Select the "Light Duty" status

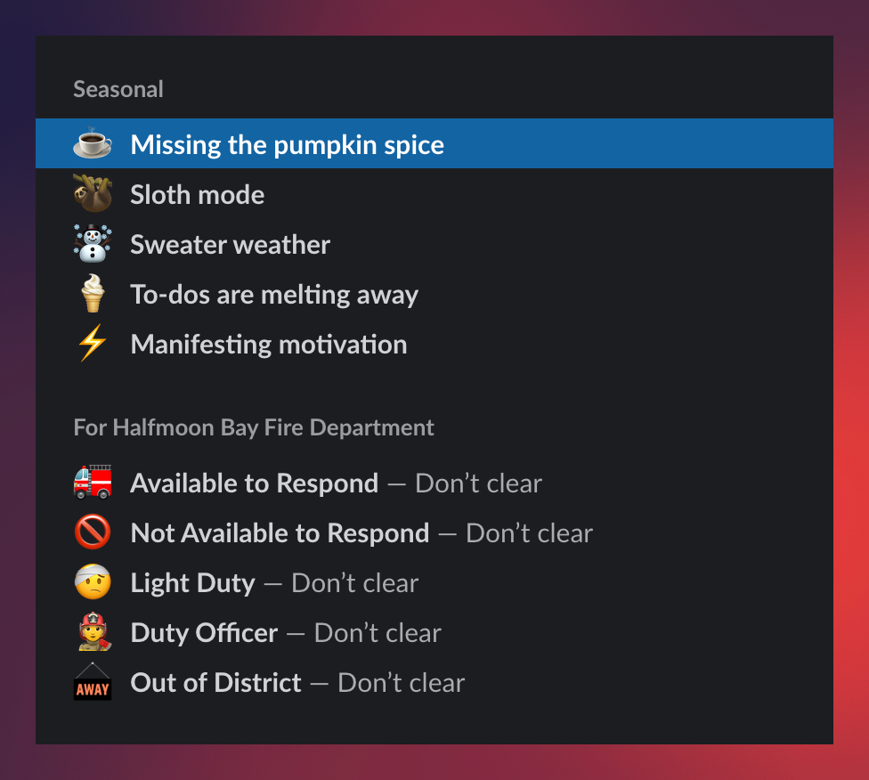coord(192,583)
